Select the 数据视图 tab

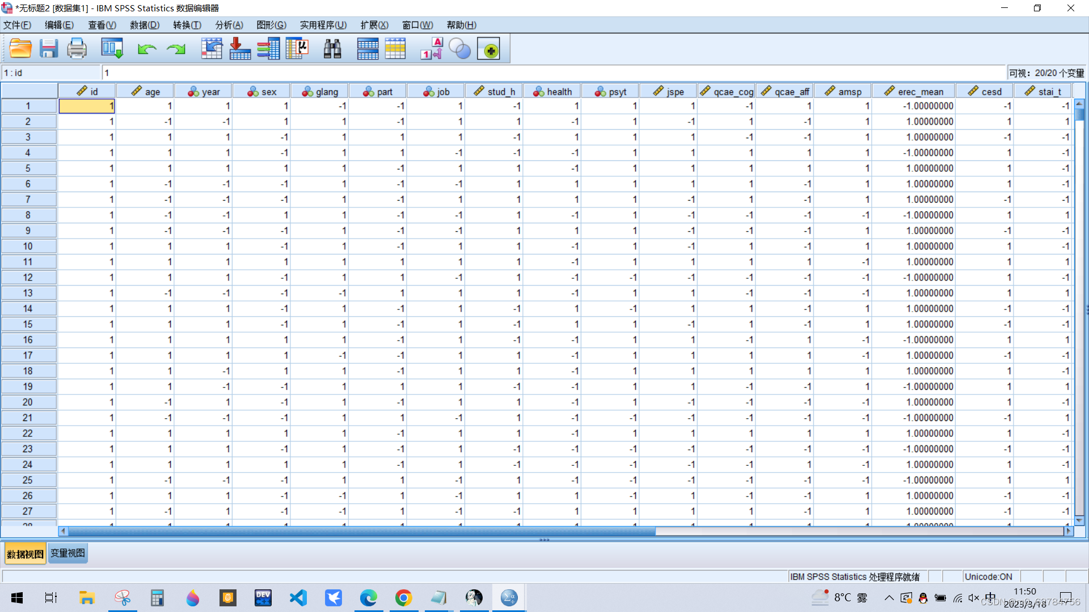click(25, 554)
